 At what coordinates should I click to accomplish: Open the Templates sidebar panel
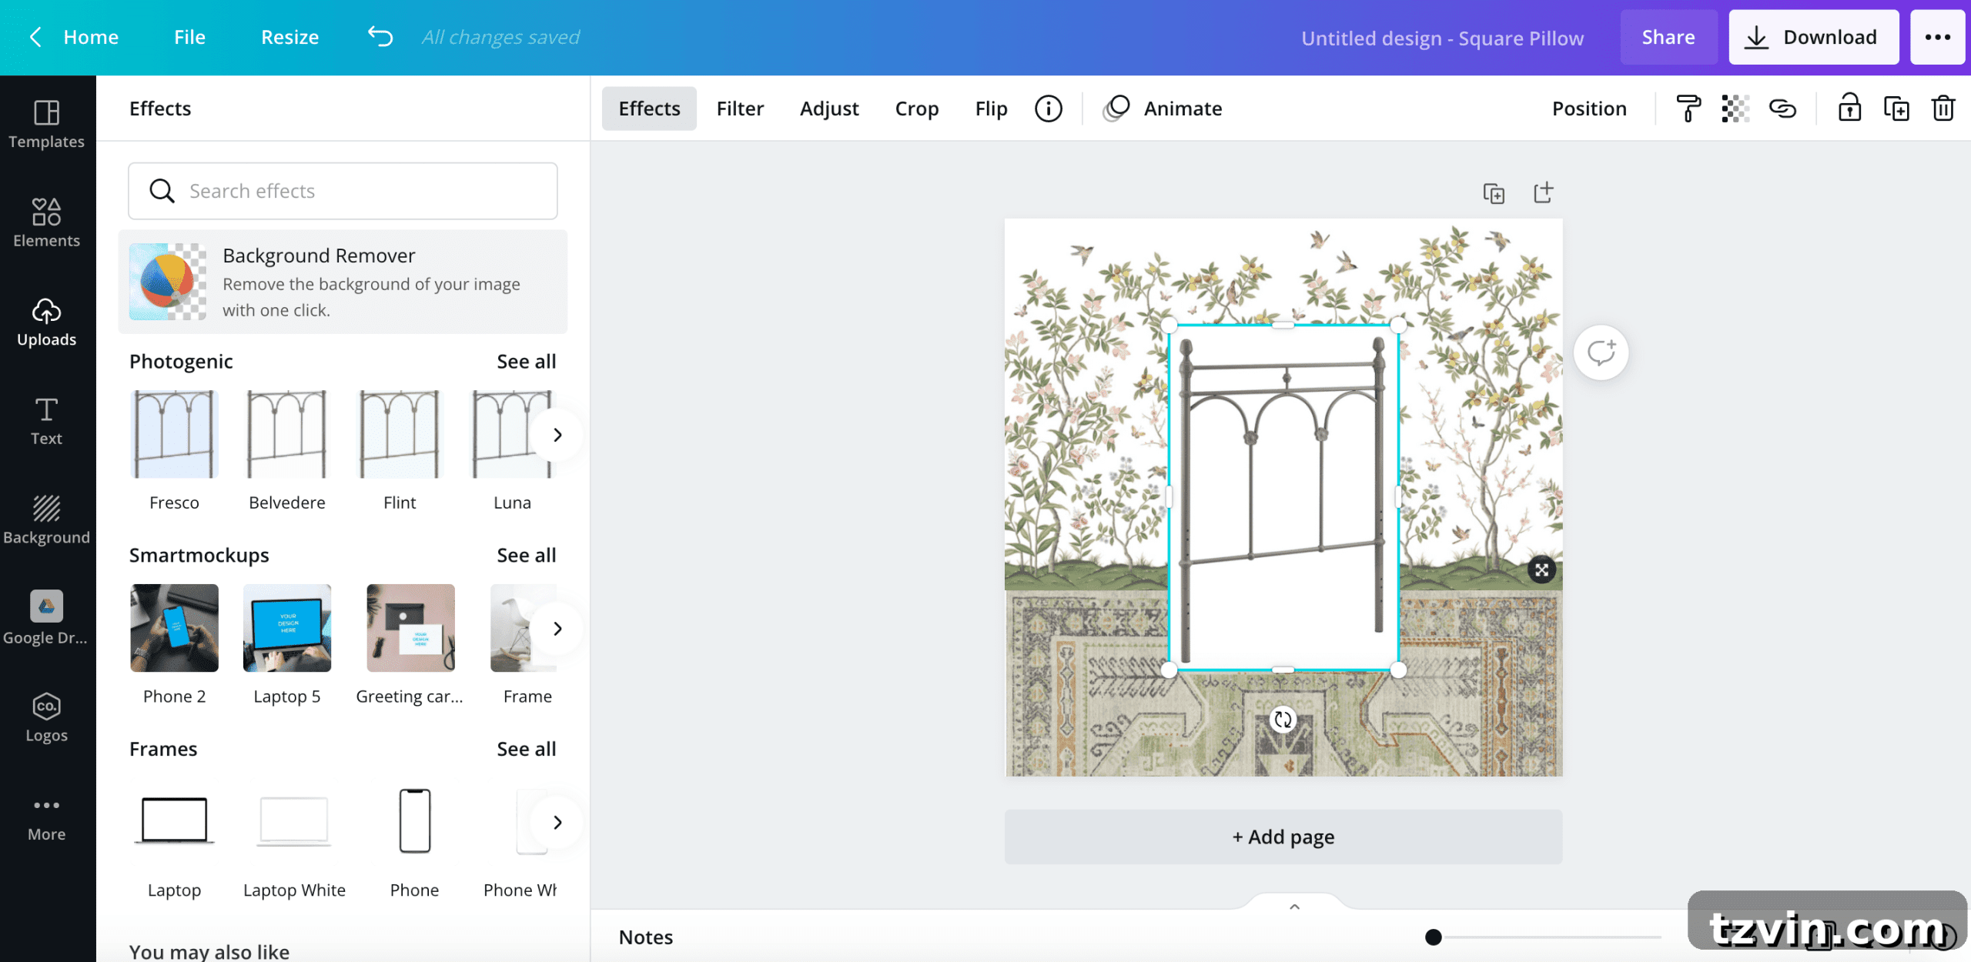tap(46, 124)
